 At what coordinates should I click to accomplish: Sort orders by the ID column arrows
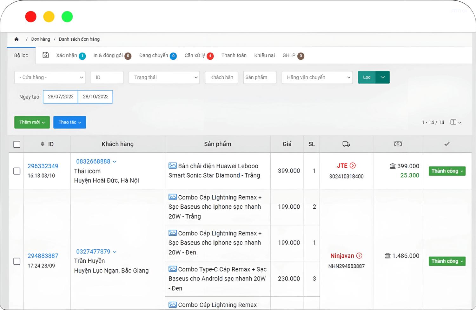(x=43, y=144)
